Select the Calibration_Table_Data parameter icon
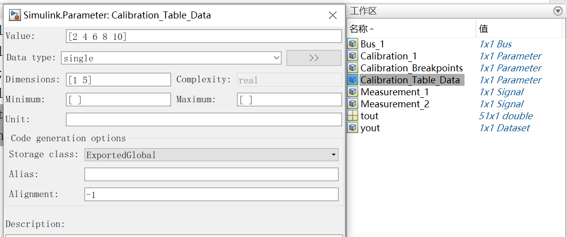This screenshot has width=567, height=237. [352, 80]
